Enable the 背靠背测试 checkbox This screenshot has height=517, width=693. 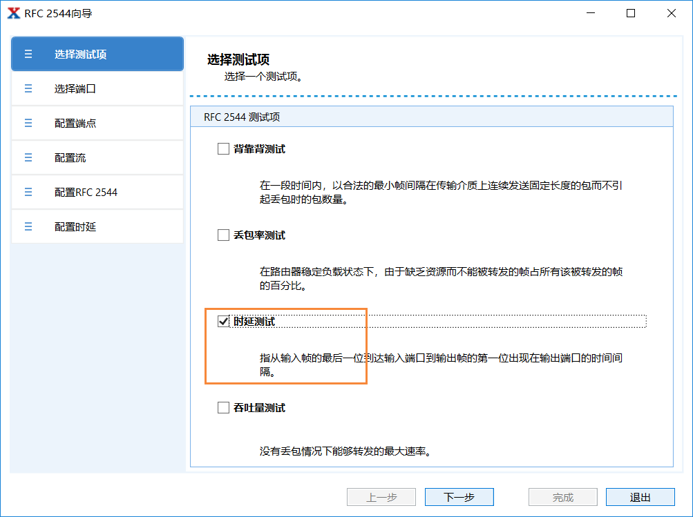click(x=223, y=148)
